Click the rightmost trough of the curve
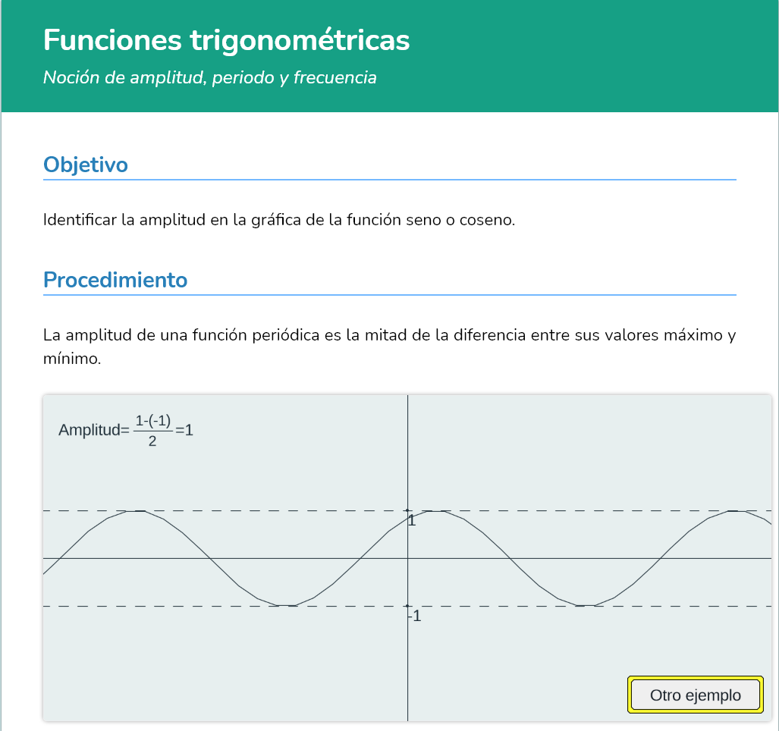This screenshot has width=779, height=731. [585, 605]
